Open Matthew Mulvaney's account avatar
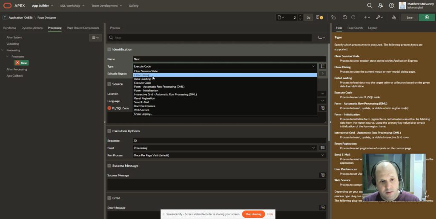 [x=402, y=5]
